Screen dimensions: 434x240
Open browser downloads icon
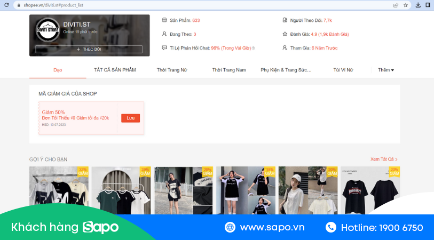tap(418, 5)
